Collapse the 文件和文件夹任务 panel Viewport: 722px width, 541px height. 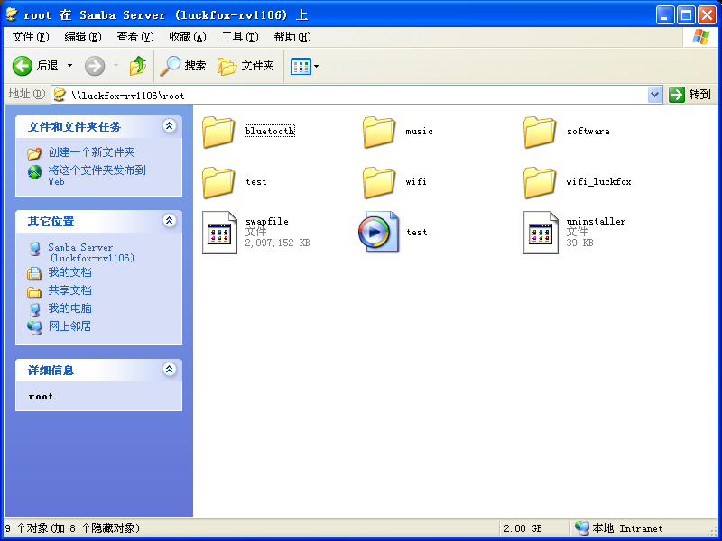pos(170,125)
